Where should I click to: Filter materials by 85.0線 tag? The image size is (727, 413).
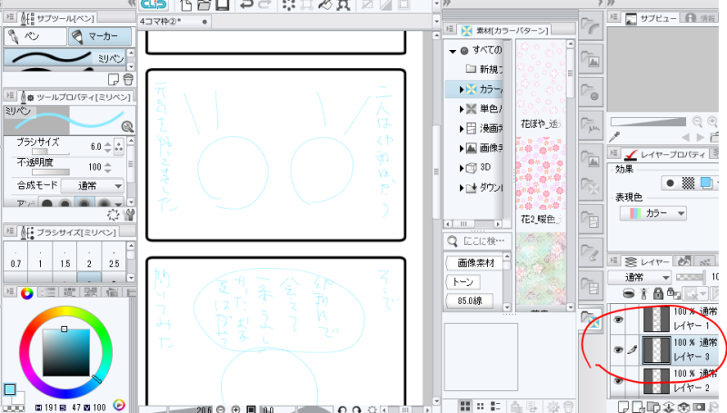coord(469,301)
